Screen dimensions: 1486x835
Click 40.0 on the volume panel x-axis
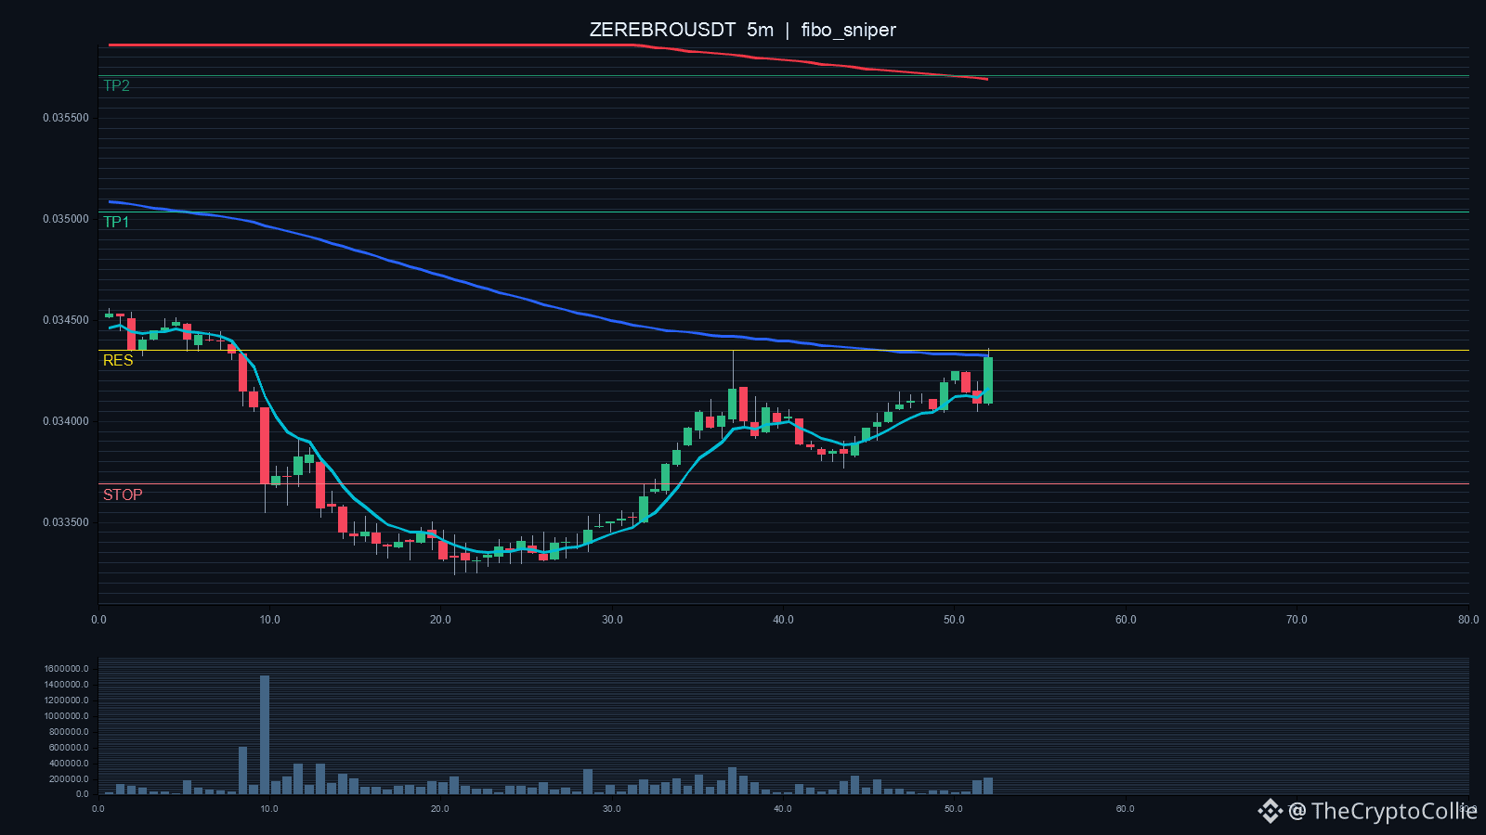tap(783, 809)
